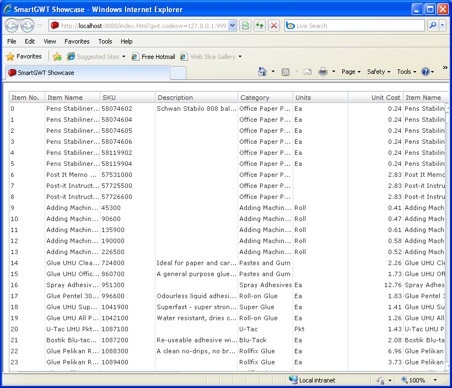Select the row with SKU 57531000
This screenshot has width=452, height=388.
pyautogui.click(x=228, y=175)
